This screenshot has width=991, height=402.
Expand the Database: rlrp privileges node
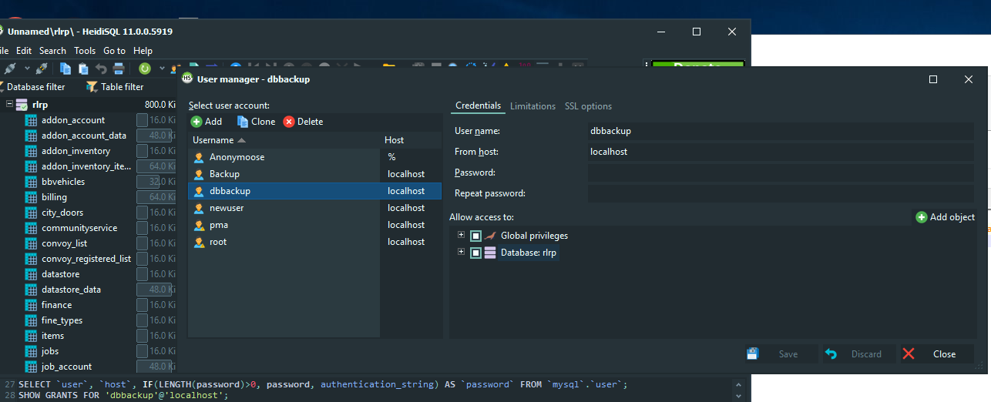[x=461, y=252]
